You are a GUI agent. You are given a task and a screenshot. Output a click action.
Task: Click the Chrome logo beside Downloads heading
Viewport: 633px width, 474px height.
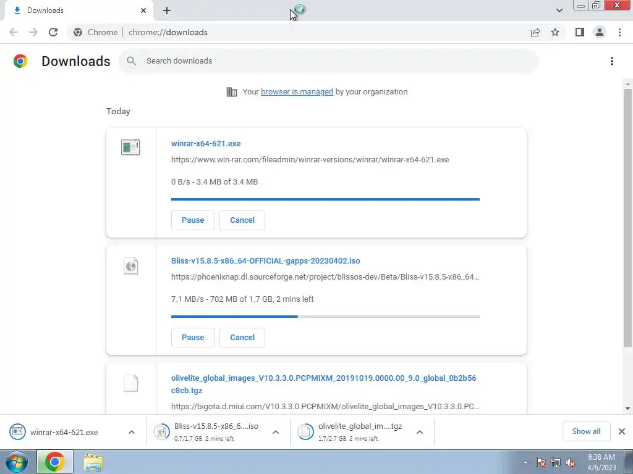[x=20, y=61]
